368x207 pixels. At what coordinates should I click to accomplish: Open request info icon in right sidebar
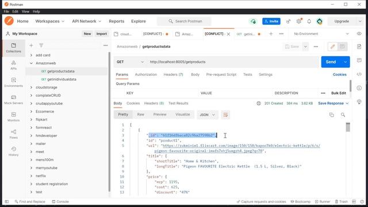(359, 88)
